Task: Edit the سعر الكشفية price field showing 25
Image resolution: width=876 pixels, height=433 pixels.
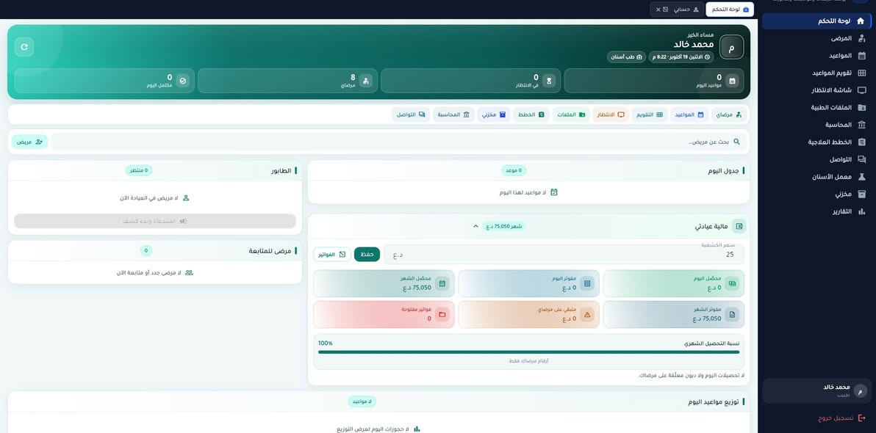Action: [564, 255]
